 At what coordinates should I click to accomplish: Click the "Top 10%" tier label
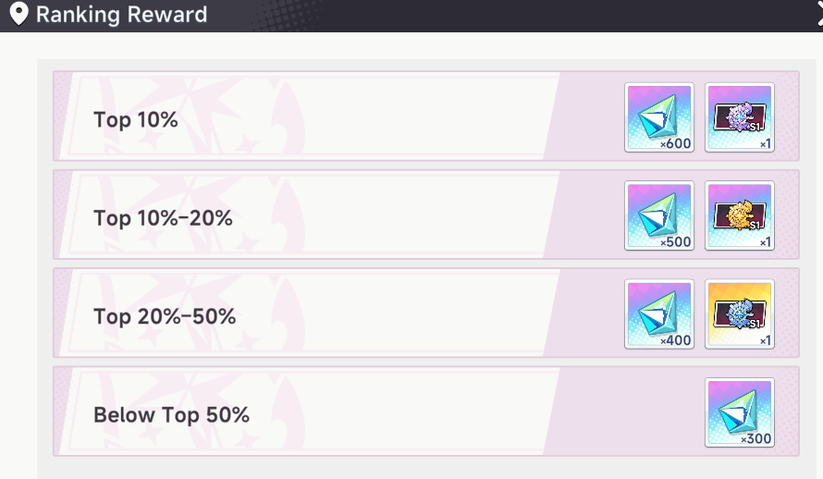click(x=135, y=119)
